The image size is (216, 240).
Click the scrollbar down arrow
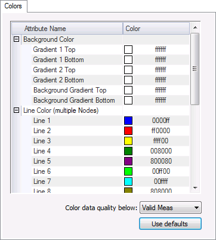(x=195, y=187)
